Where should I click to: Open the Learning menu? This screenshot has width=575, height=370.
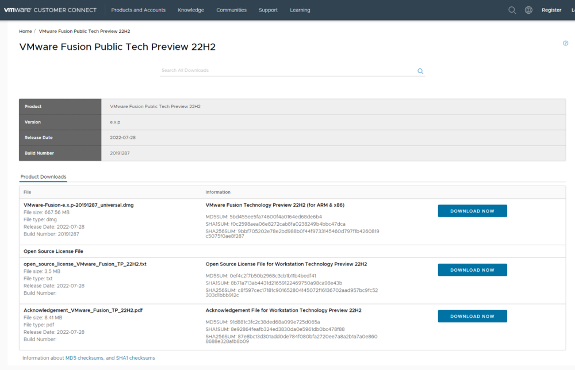300,10
